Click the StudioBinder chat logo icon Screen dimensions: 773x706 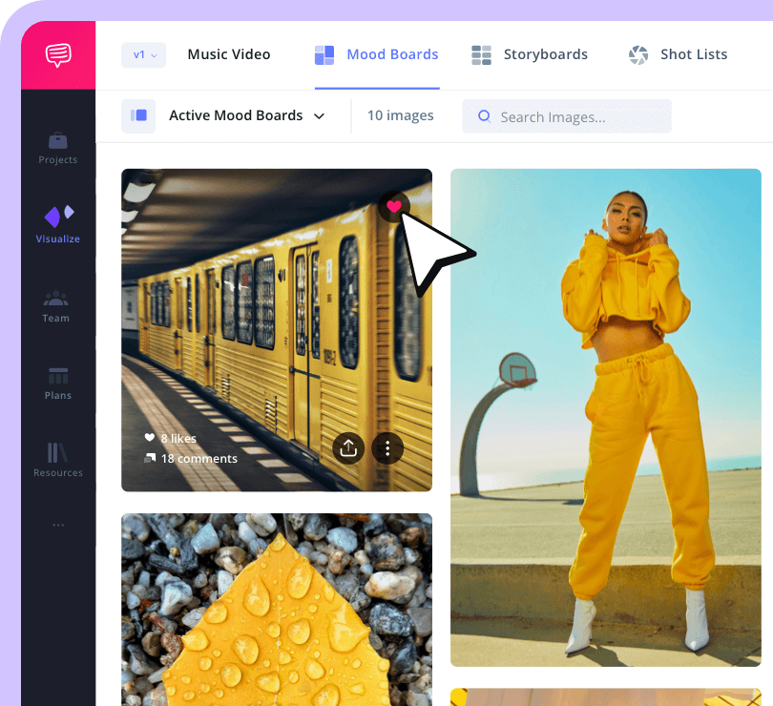58,55
